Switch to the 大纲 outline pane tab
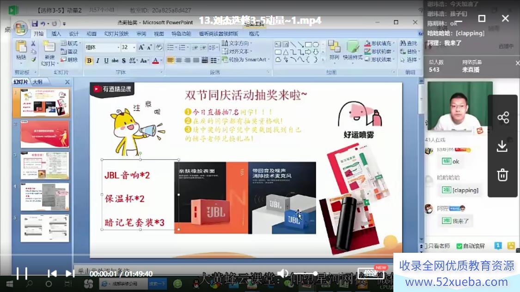The height and width of the screenshot is (292, 520). pyautogui.click(x=37, y=82)
